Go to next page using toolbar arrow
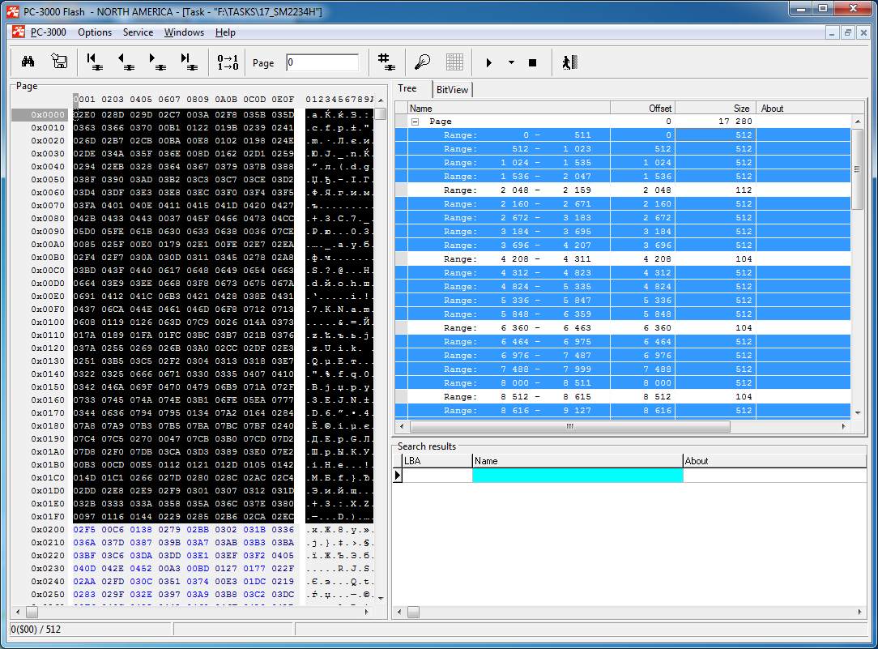The height and width of the screenshot is (649, 878). coord(156,62)
